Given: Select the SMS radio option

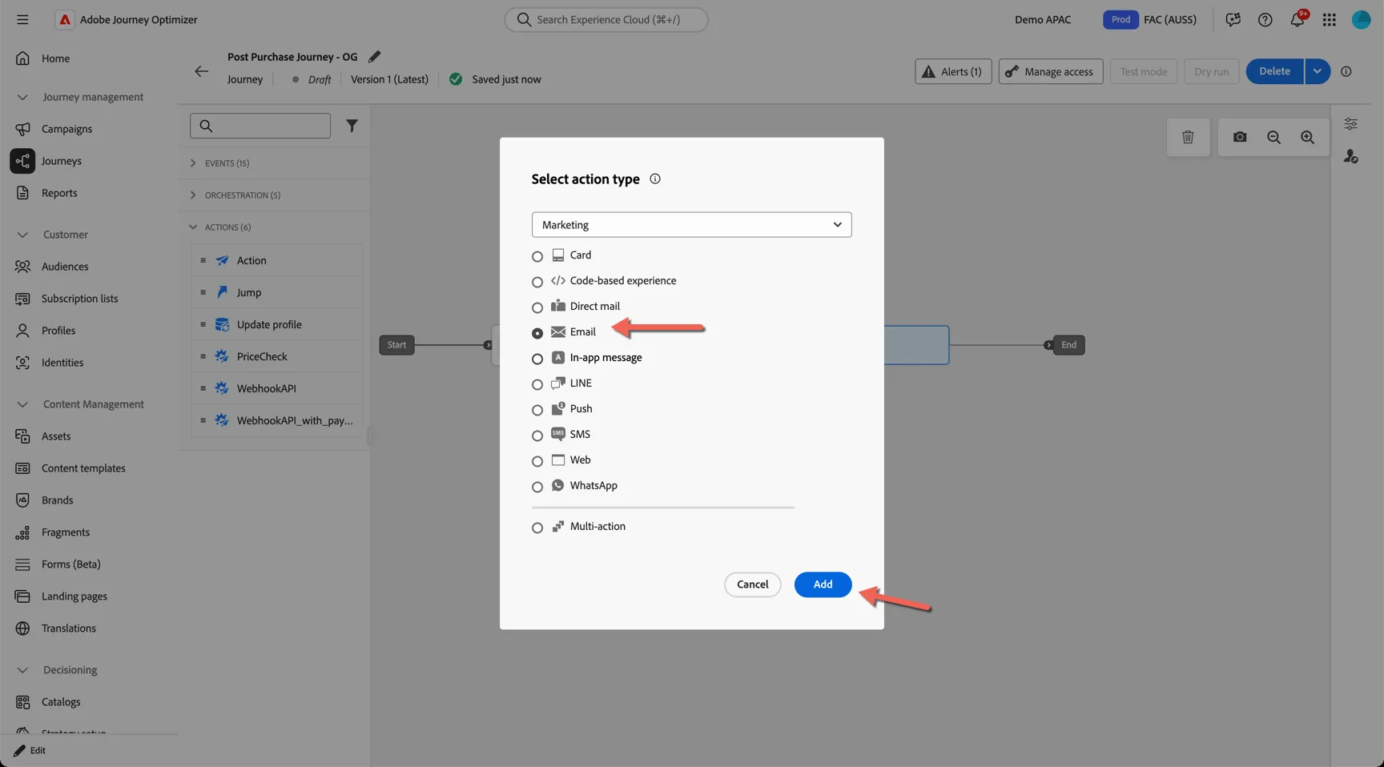Looking at the screenshot, I should tap(537, 436).
